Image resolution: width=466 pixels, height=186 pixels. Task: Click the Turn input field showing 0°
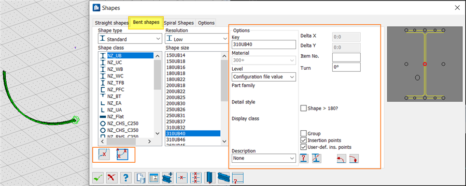346,67
